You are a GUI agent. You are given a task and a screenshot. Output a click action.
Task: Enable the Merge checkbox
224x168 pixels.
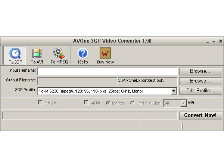[40, 102]
